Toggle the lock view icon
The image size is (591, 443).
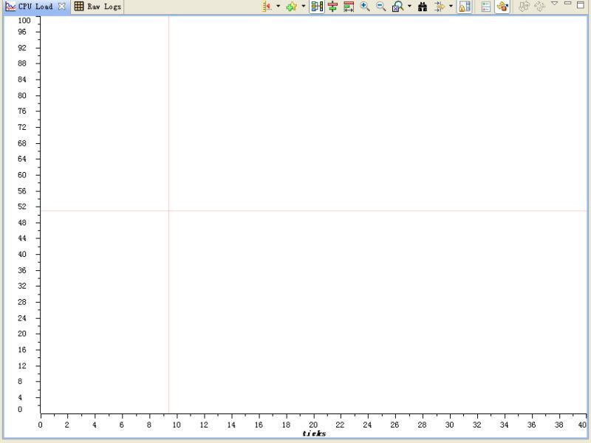coord(465,7)
